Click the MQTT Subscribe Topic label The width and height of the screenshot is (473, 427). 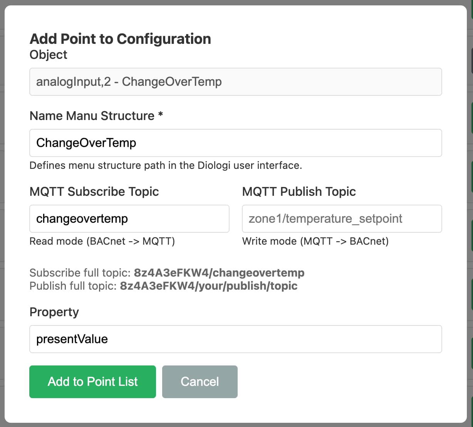tap(94, 192)
